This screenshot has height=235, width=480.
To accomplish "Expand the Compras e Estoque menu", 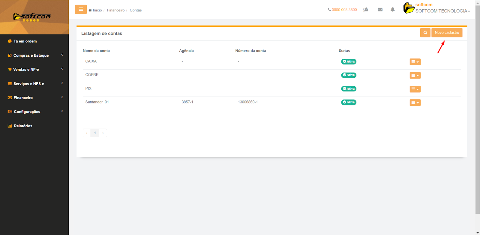I will [31, 55].
